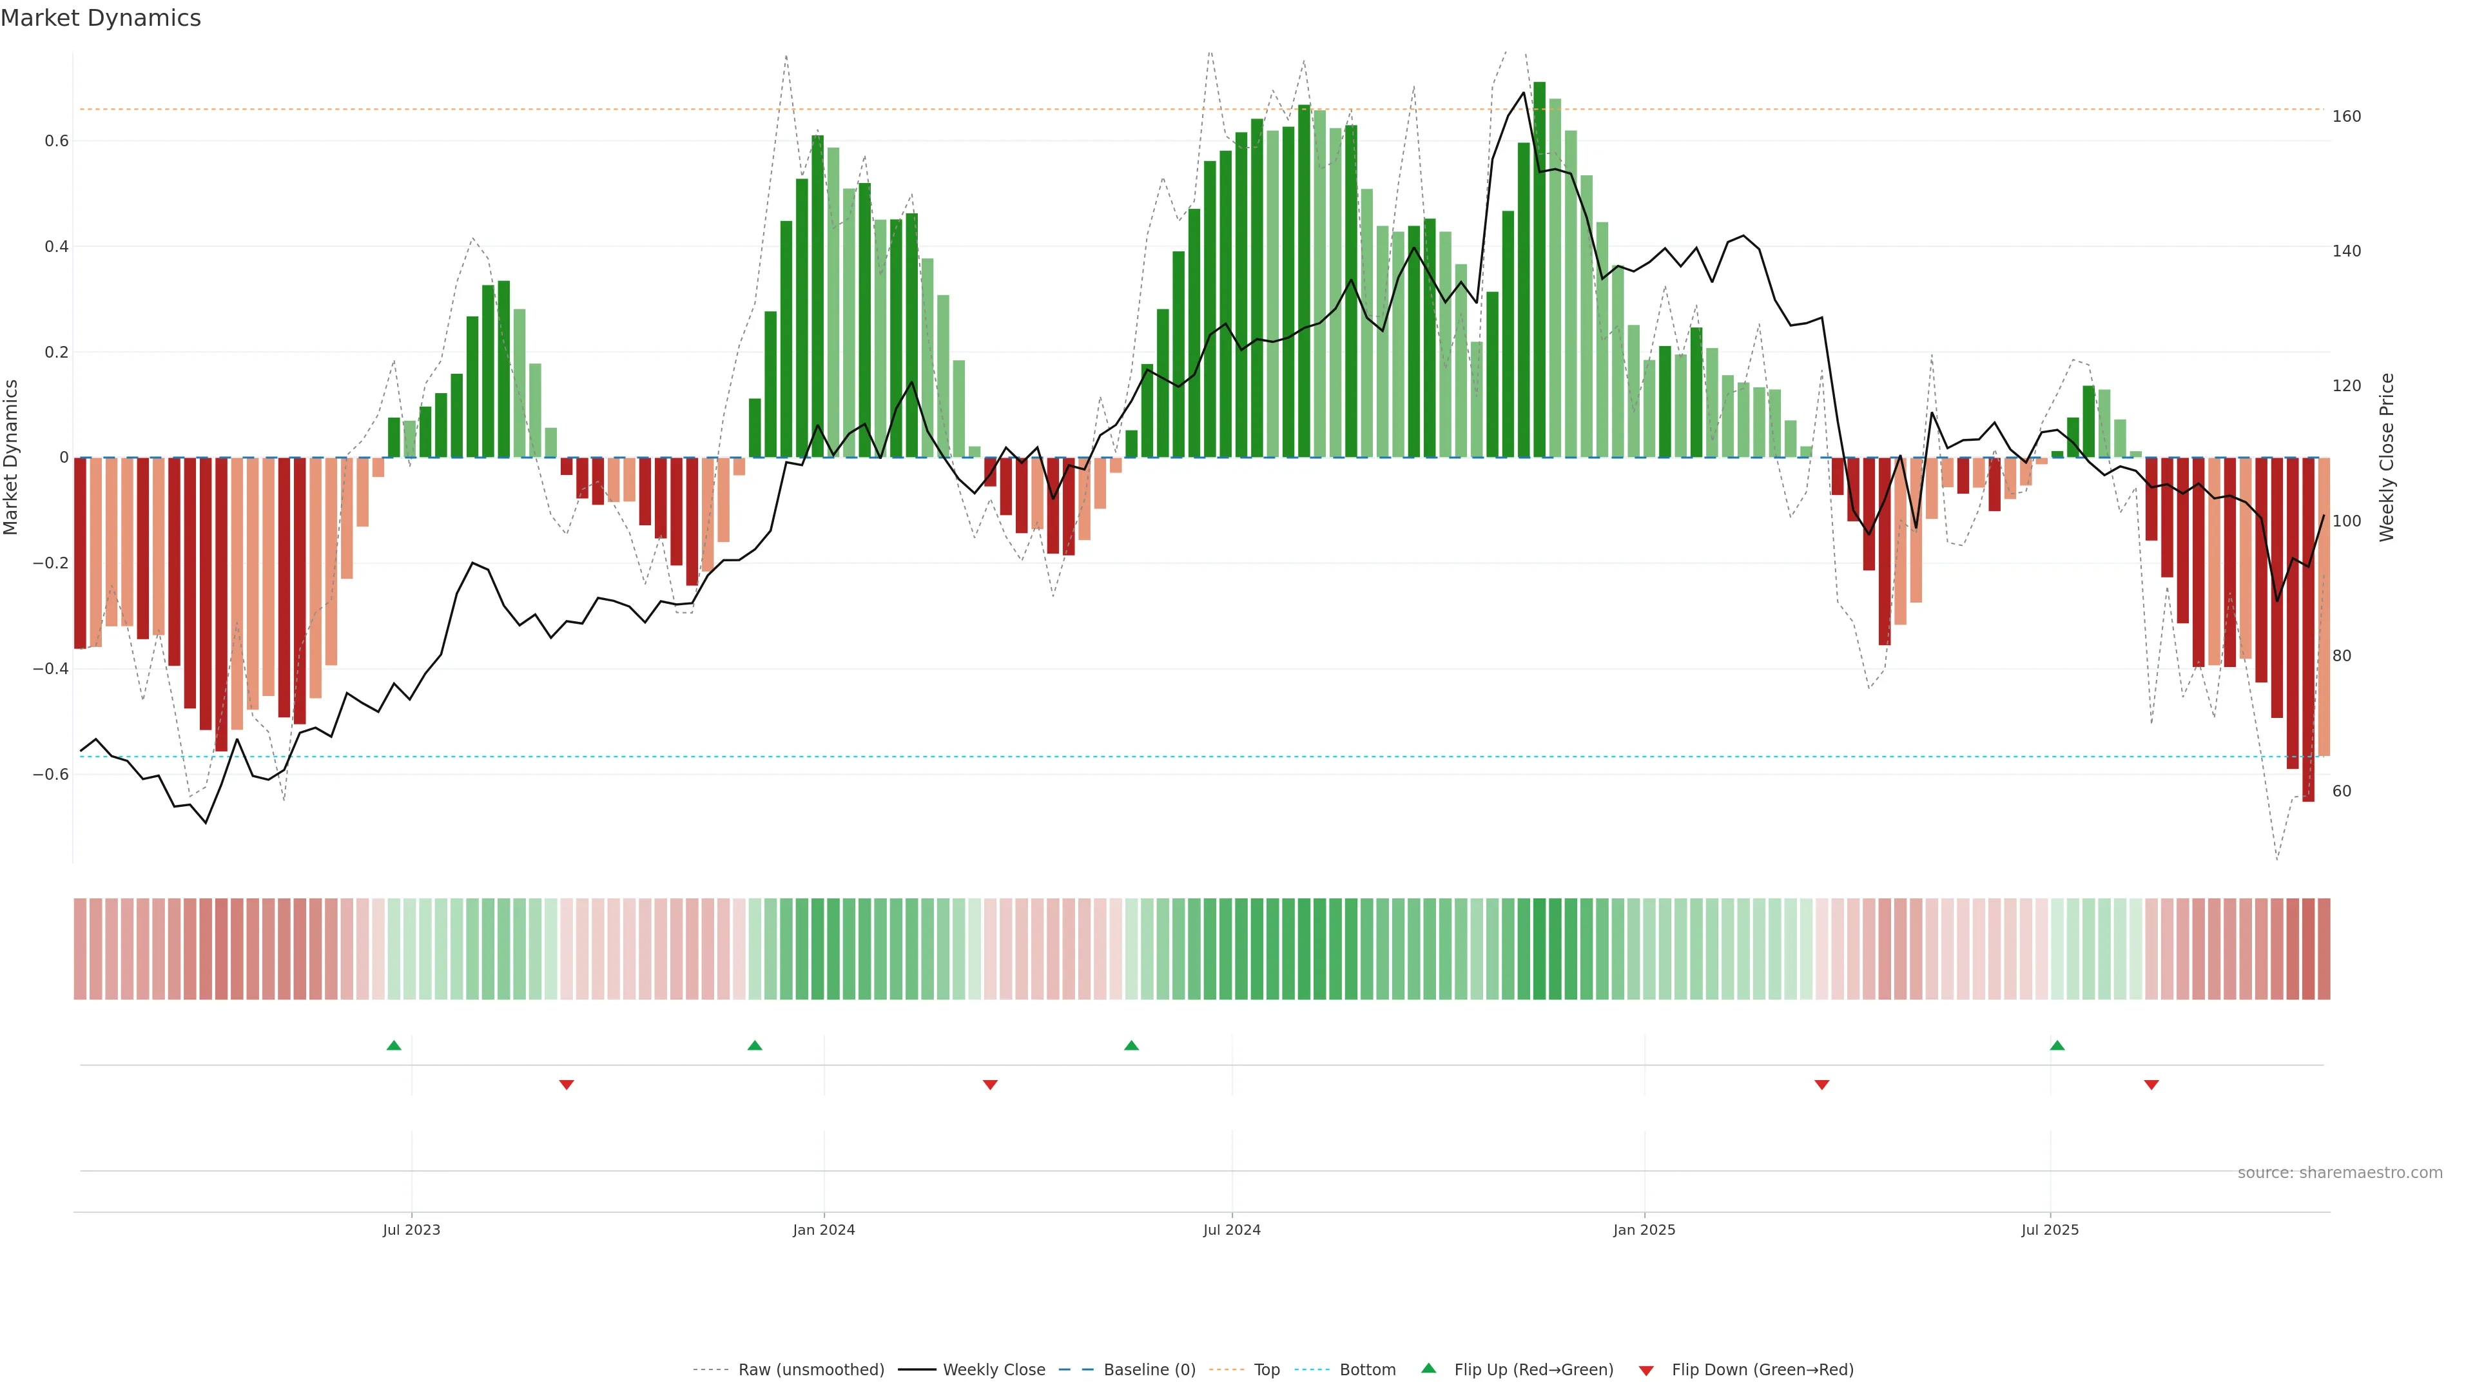Click the Market Dynamics chart title

pos(101,18)
